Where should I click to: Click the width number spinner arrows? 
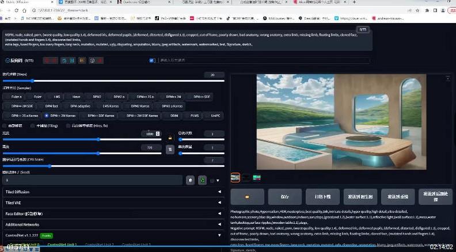(158, 133)
